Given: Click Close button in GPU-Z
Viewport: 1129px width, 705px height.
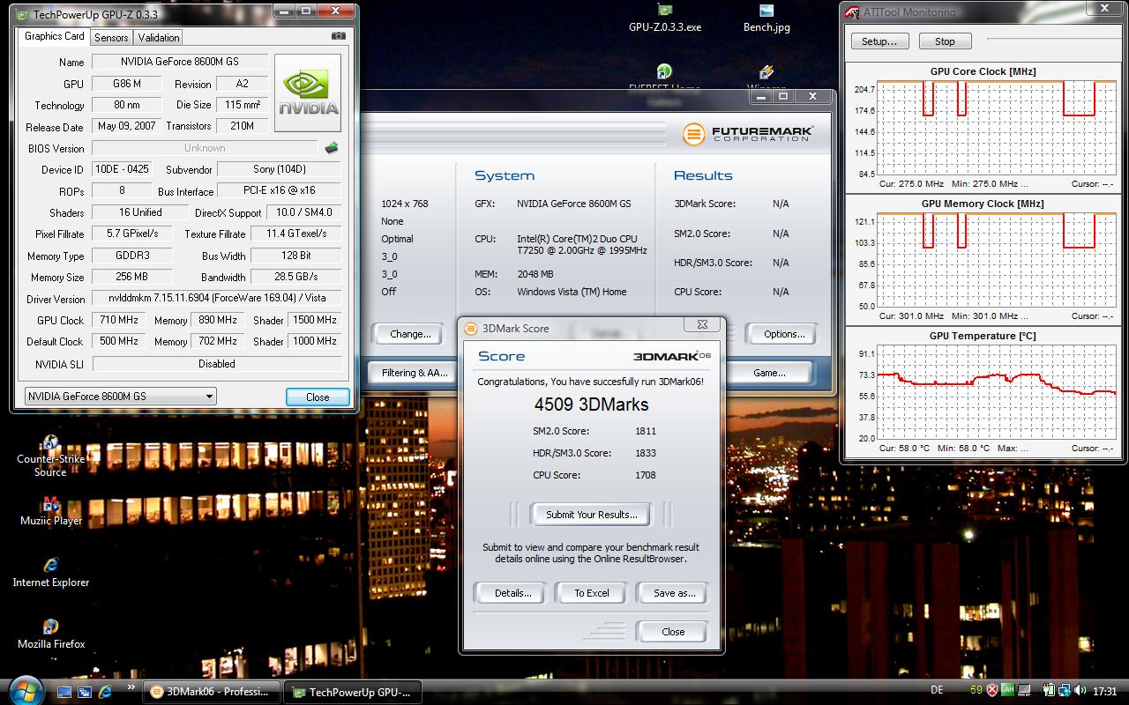Looking at the screenshot, I should [318, 397].
